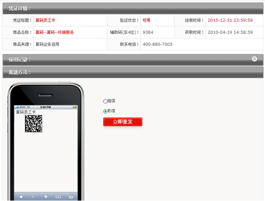Click the 翼码--翼码--终端服务 product name

[55, 32]
